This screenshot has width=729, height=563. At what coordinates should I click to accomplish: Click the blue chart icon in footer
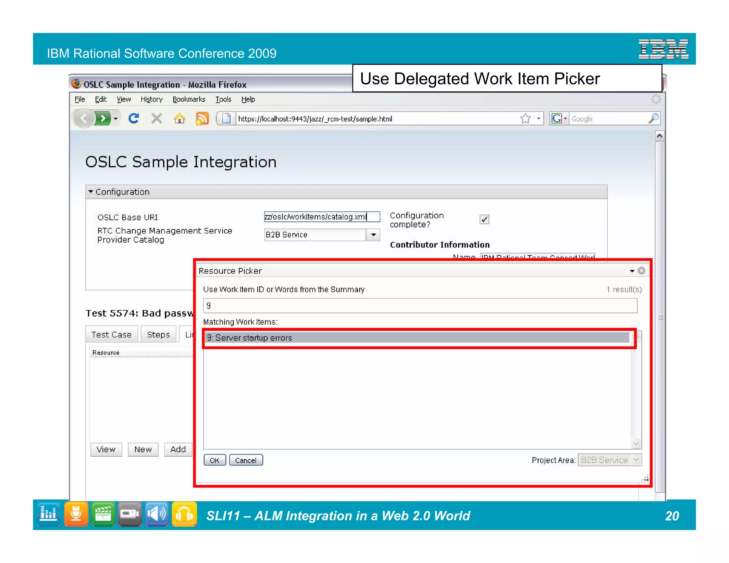pyautogui.click(x=48, y=514)
